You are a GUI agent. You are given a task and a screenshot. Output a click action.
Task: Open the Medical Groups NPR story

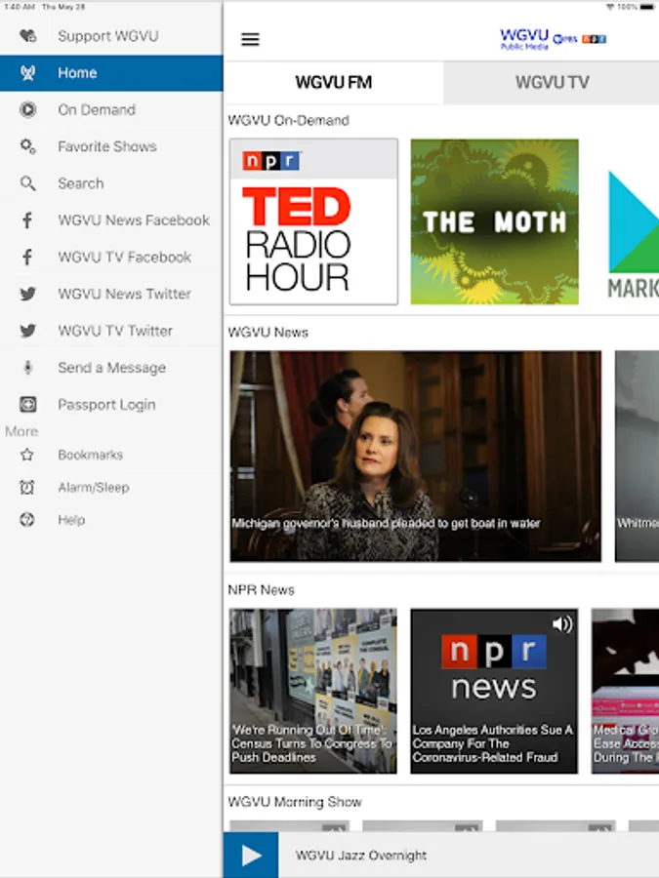(x=626, y=691)
